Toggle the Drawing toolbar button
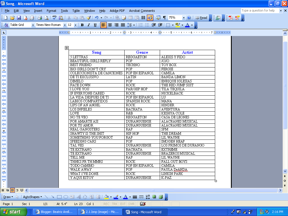 tap(150, 18)
